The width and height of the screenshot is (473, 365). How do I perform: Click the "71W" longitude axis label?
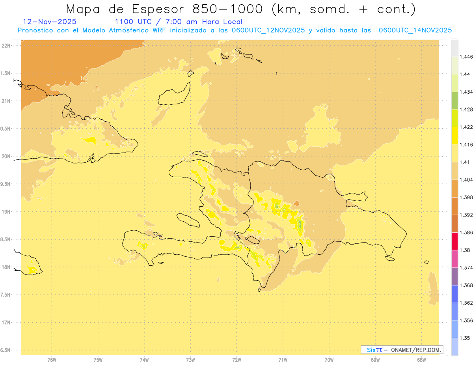pos(283,360)
